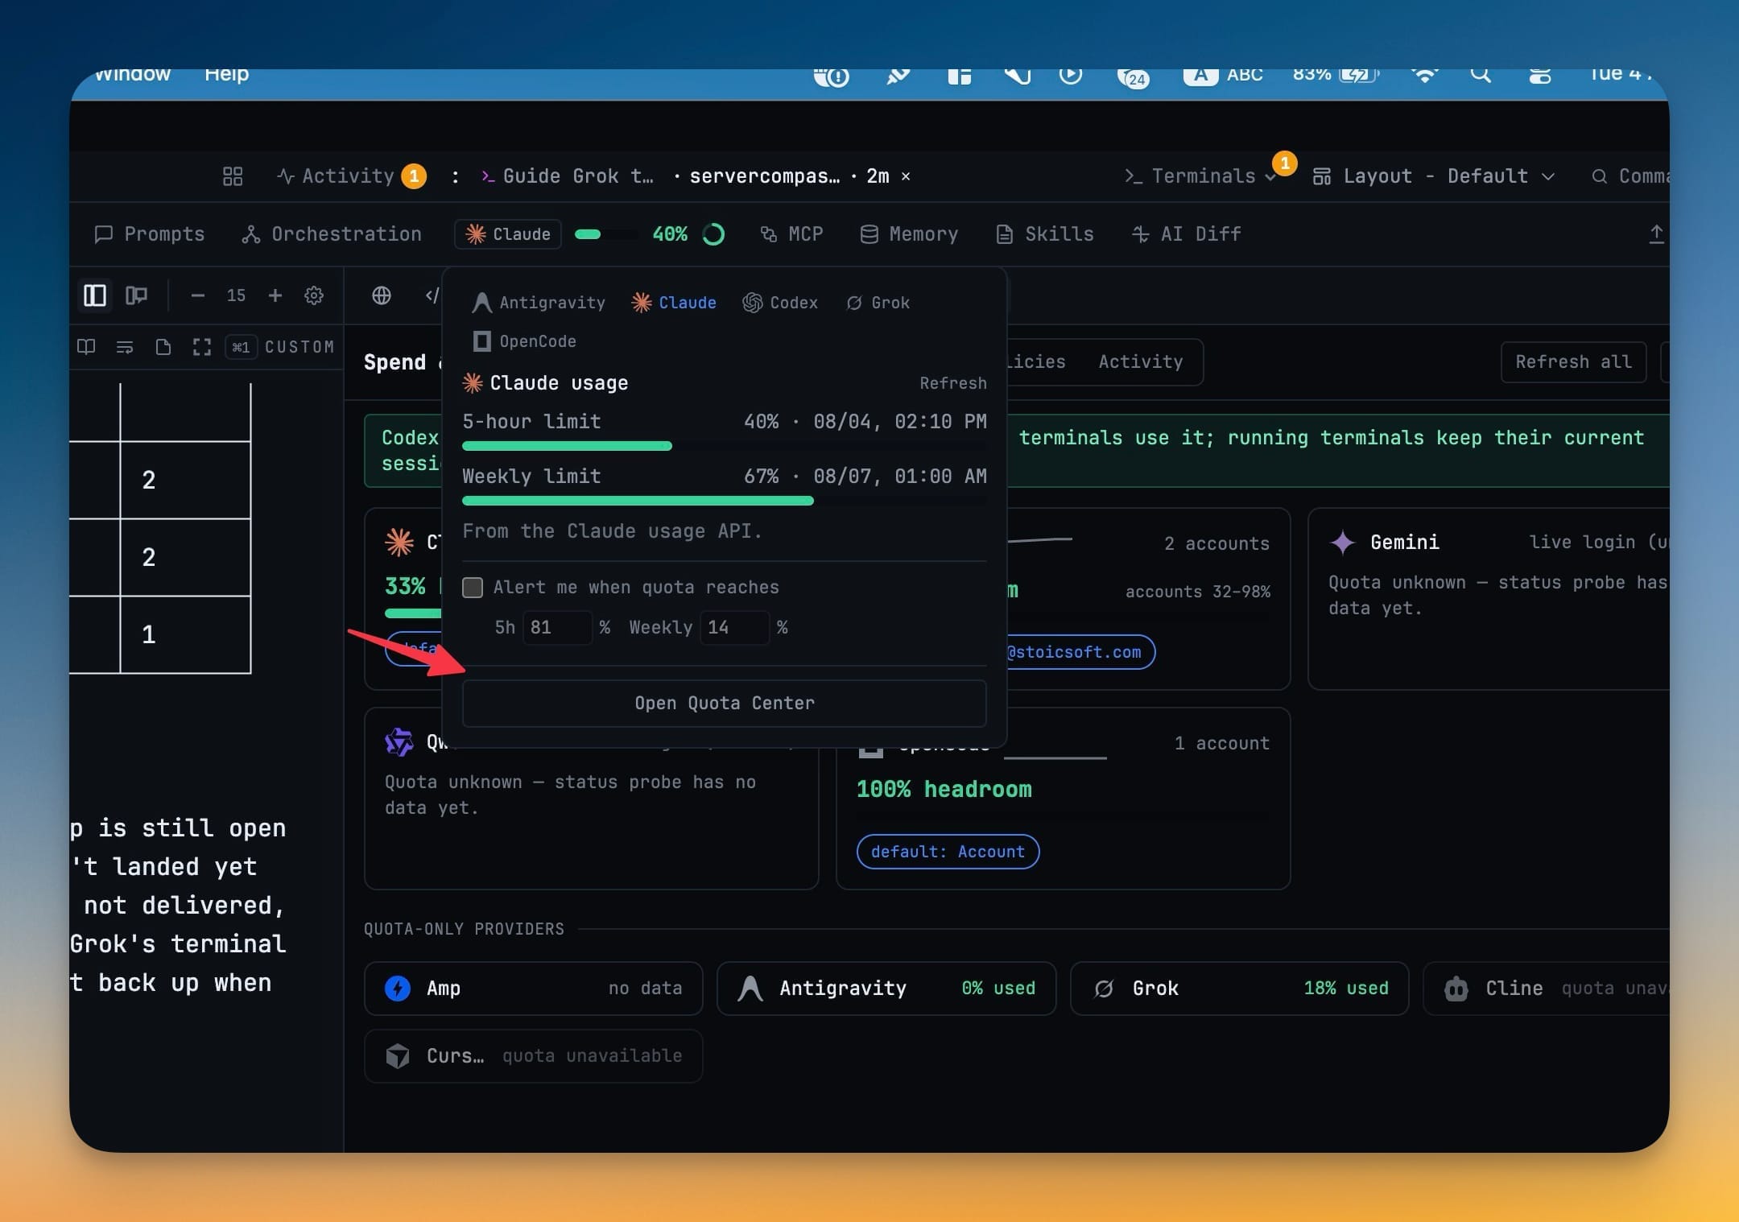
Task: Open the Help menu
Action: tap(226, 75)
